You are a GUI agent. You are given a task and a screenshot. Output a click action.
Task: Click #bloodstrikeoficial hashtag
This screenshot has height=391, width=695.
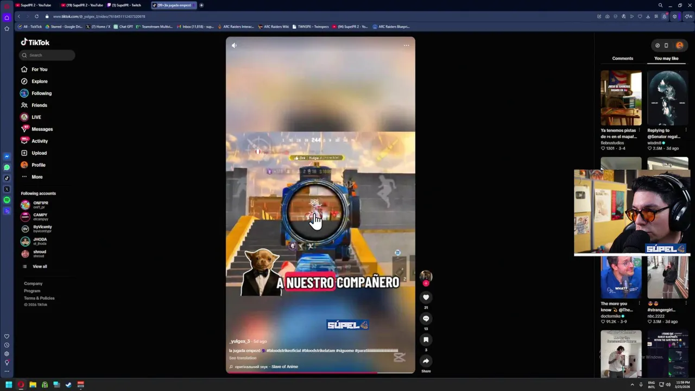pyautogui.click(x=283, y=351)
